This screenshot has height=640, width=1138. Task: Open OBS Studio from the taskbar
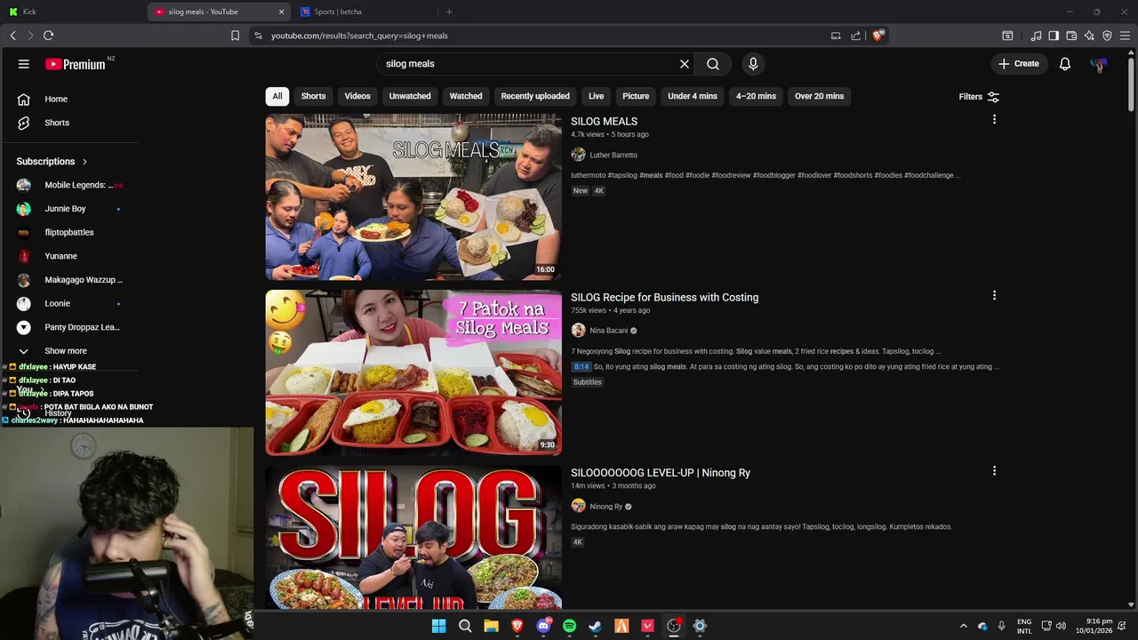pyautogui.click(x=674, y=626)
